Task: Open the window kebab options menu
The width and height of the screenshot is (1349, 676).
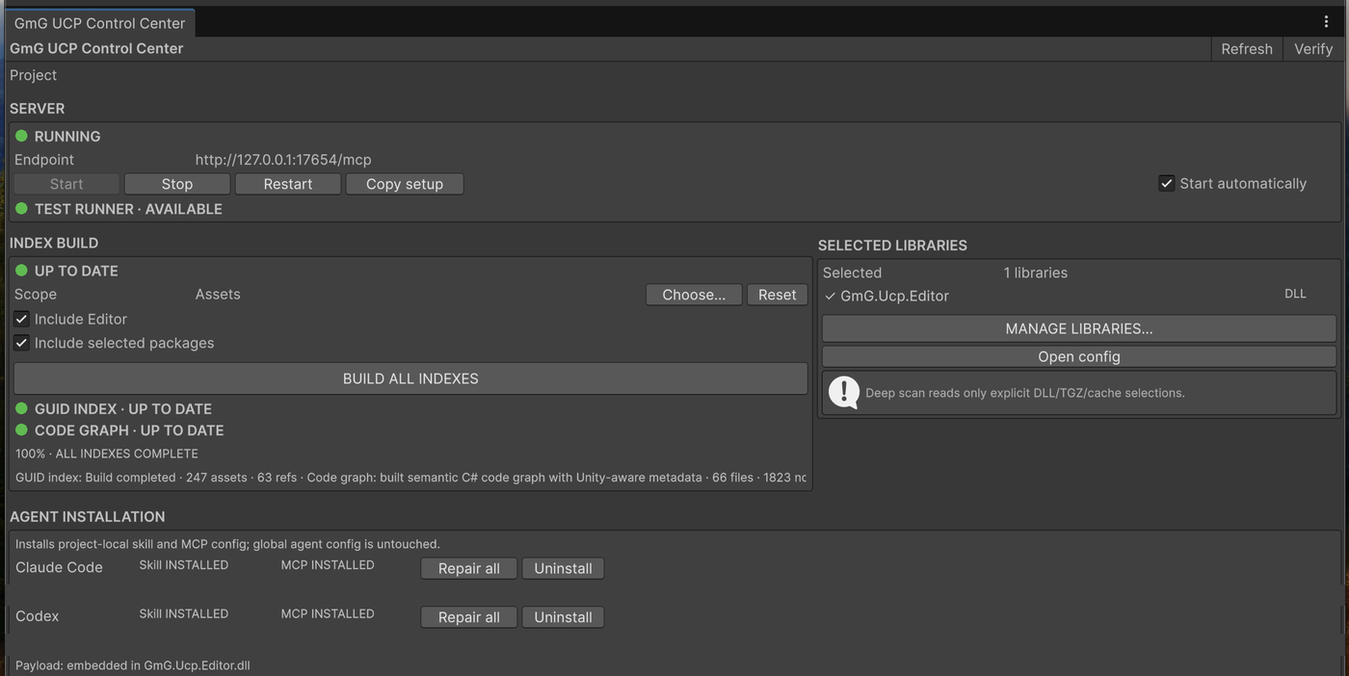Action: (1326, 21)
